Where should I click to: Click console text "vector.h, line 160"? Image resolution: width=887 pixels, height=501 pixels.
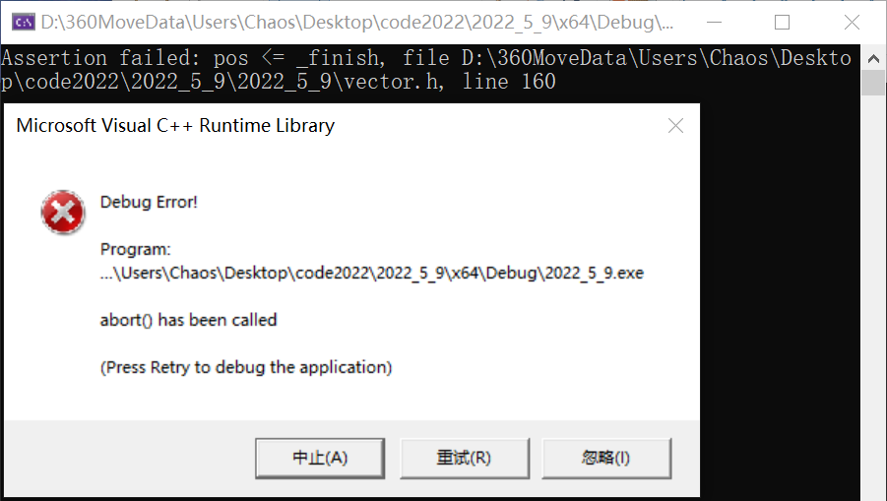point(450,82)
